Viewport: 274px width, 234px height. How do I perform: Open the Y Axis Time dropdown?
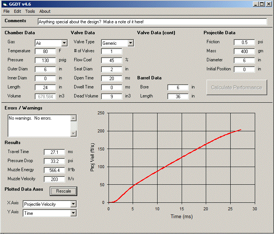[x=73, y=213]
